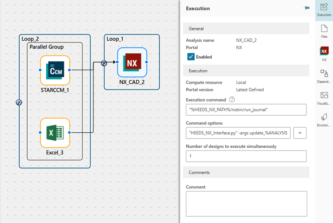Pin the Execution panel
333x223 pixels.
click(x=307, y=8)
